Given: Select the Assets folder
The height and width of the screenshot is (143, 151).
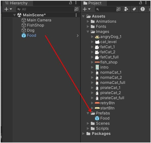Looking at the screenshot, I should pyautogui.click(x=99, y=16).
